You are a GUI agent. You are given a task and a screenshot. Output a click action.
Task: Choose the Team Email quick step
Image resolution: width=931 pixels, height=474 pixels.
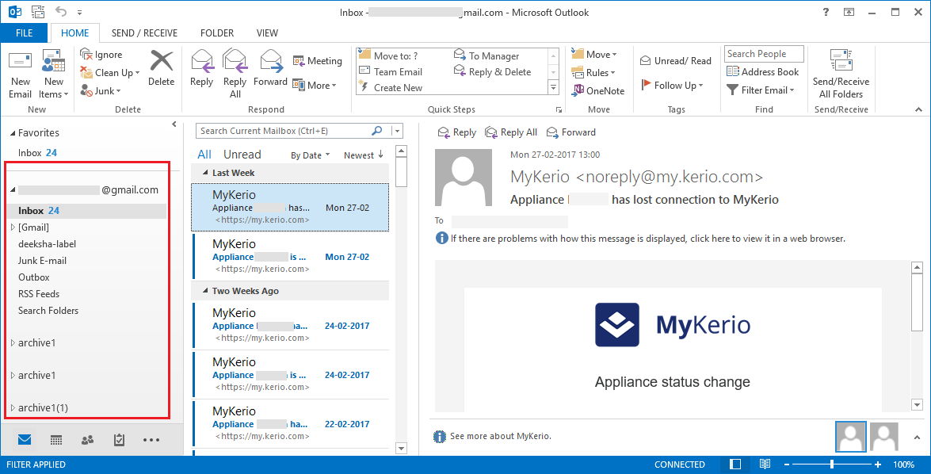391,72
